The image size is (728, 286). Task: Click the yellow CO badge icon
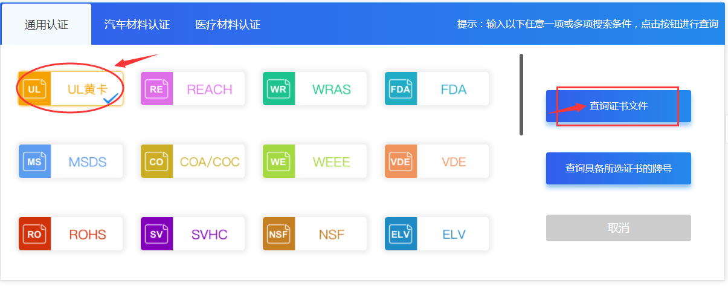pyautogui.click(x=156, y=161)
